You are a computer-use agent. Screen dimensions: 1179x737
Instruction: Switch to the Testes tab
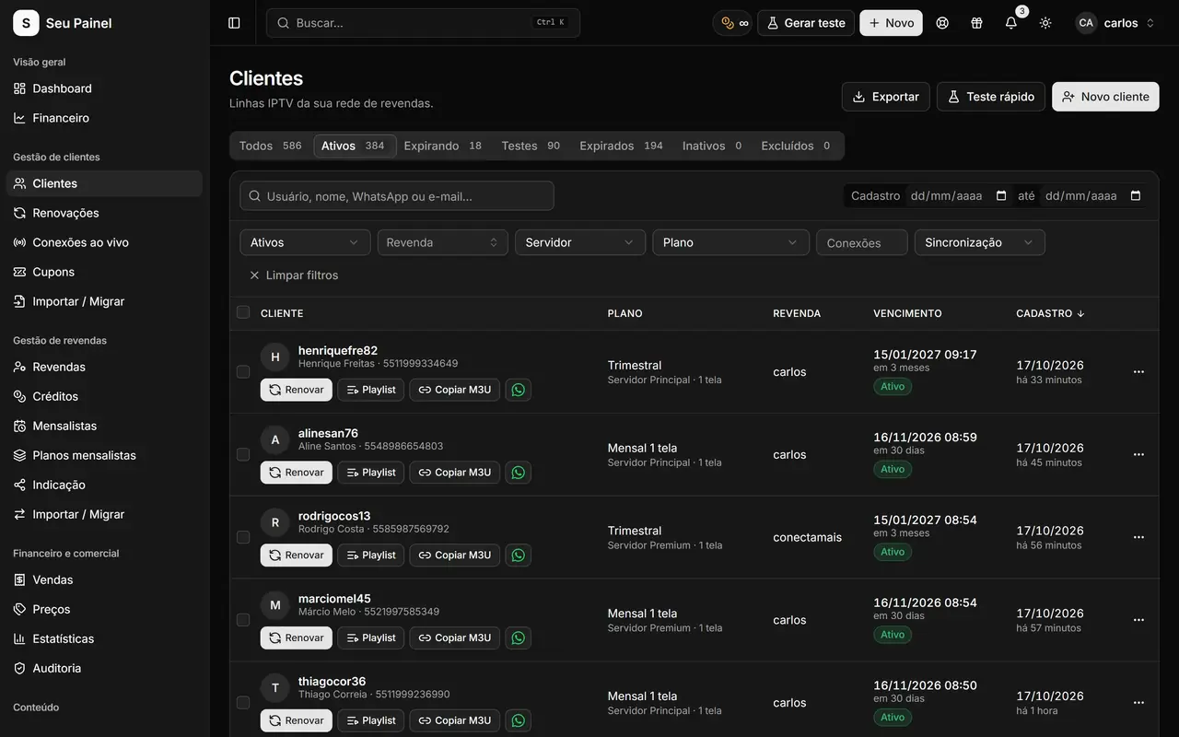click(x=531, y=146)
